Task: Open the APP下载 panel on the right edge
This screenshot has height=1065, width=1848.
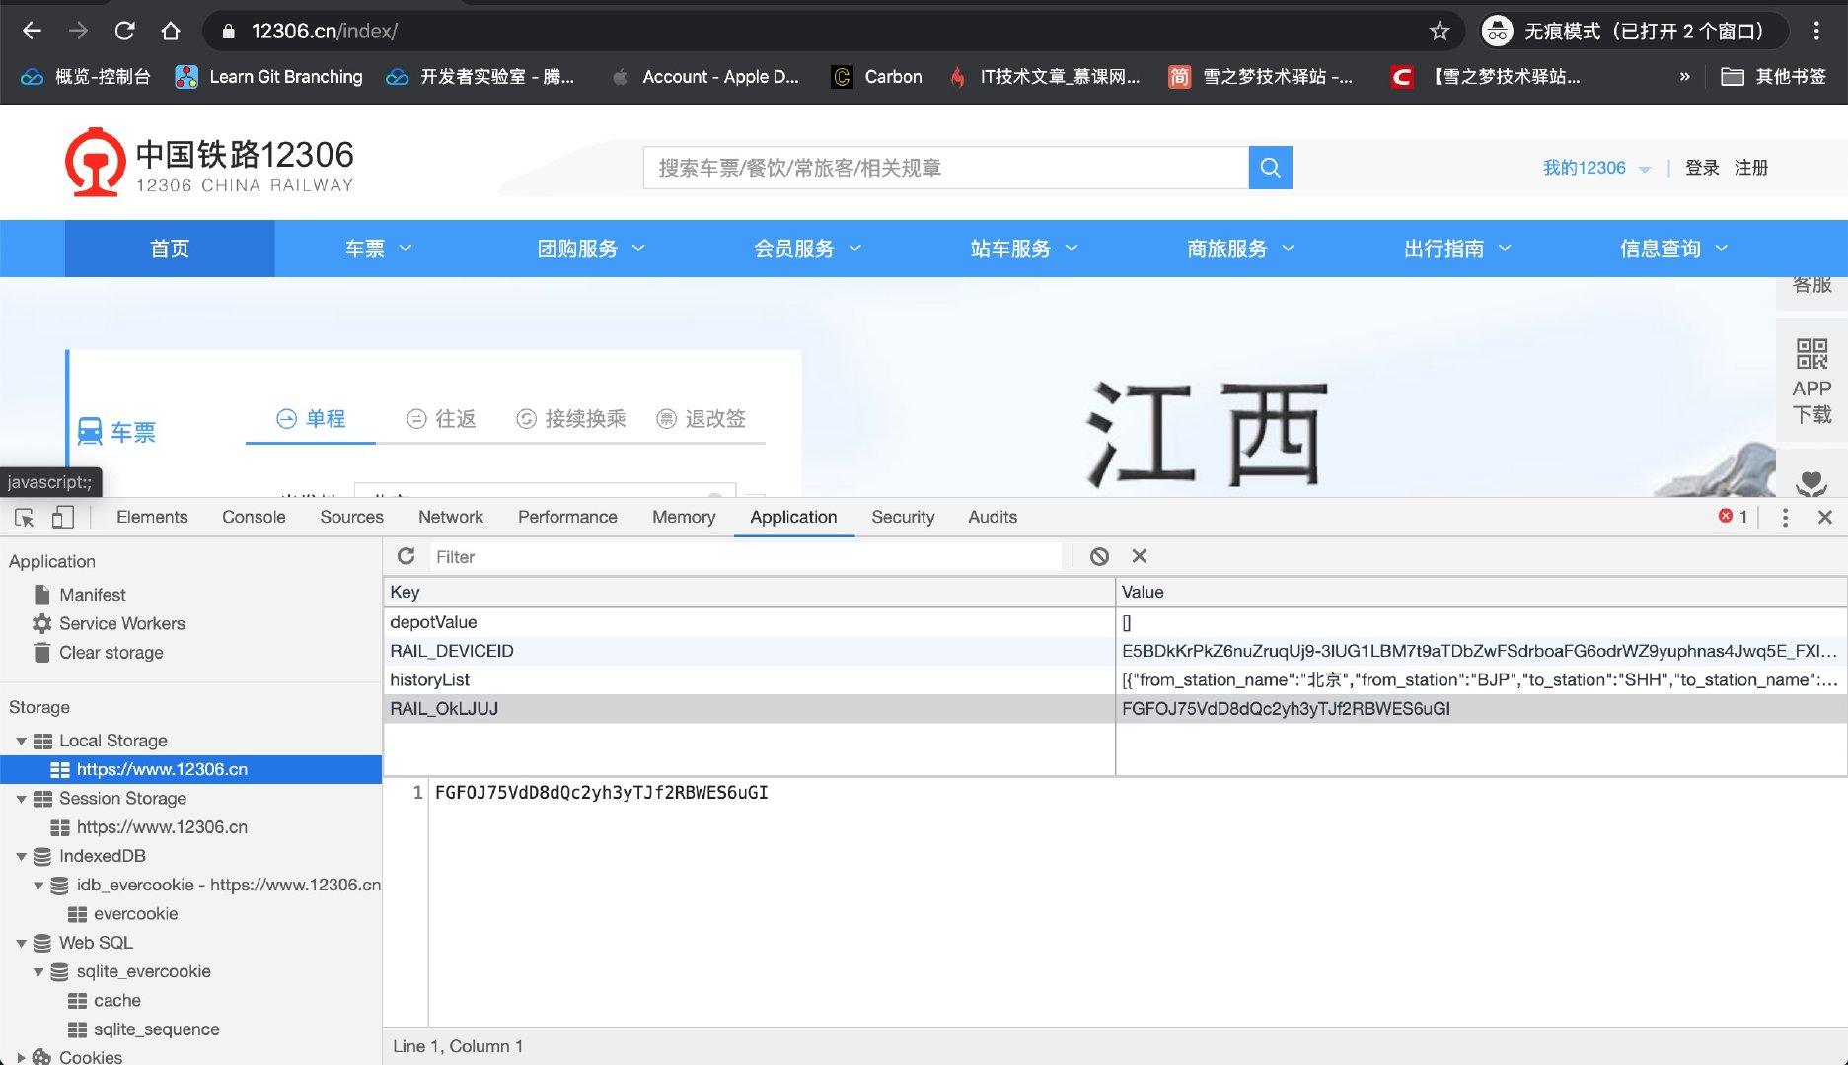Action: click(1811, 380)
